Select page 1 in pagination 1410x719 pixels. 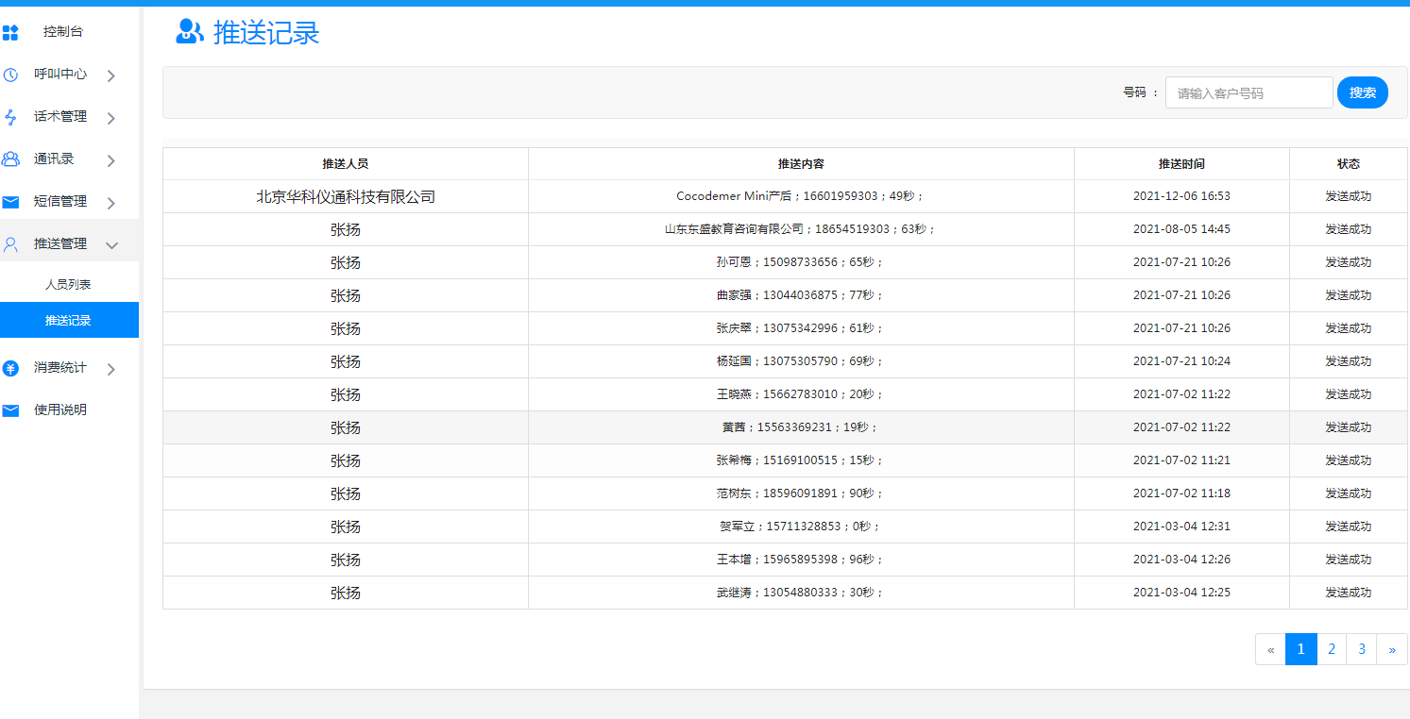1301,649
